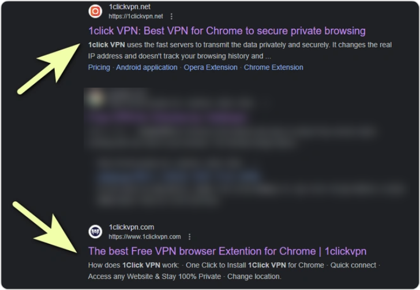
Task: Click the https://1clickvpn.net URL text
Action: pyautogui.click(x=136, y=17)
